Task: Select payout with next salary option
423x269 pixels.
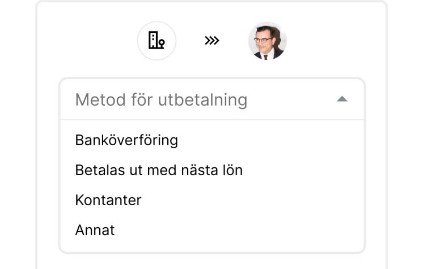Action: pyautogui.click(x=159, y=170)
